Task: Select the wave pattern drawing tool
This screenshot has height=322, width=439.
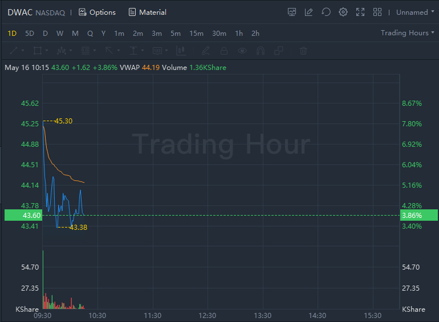Action: pos(62,51)
